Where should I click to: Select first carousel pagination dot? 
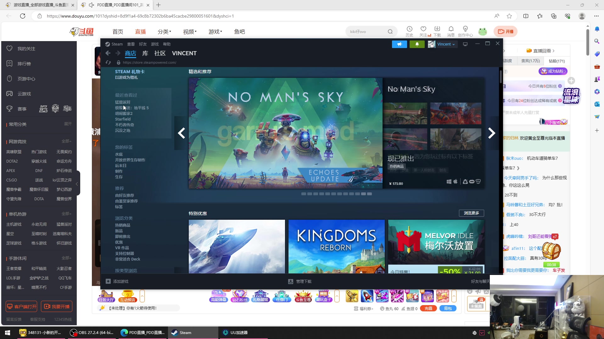tap(304, 194)
